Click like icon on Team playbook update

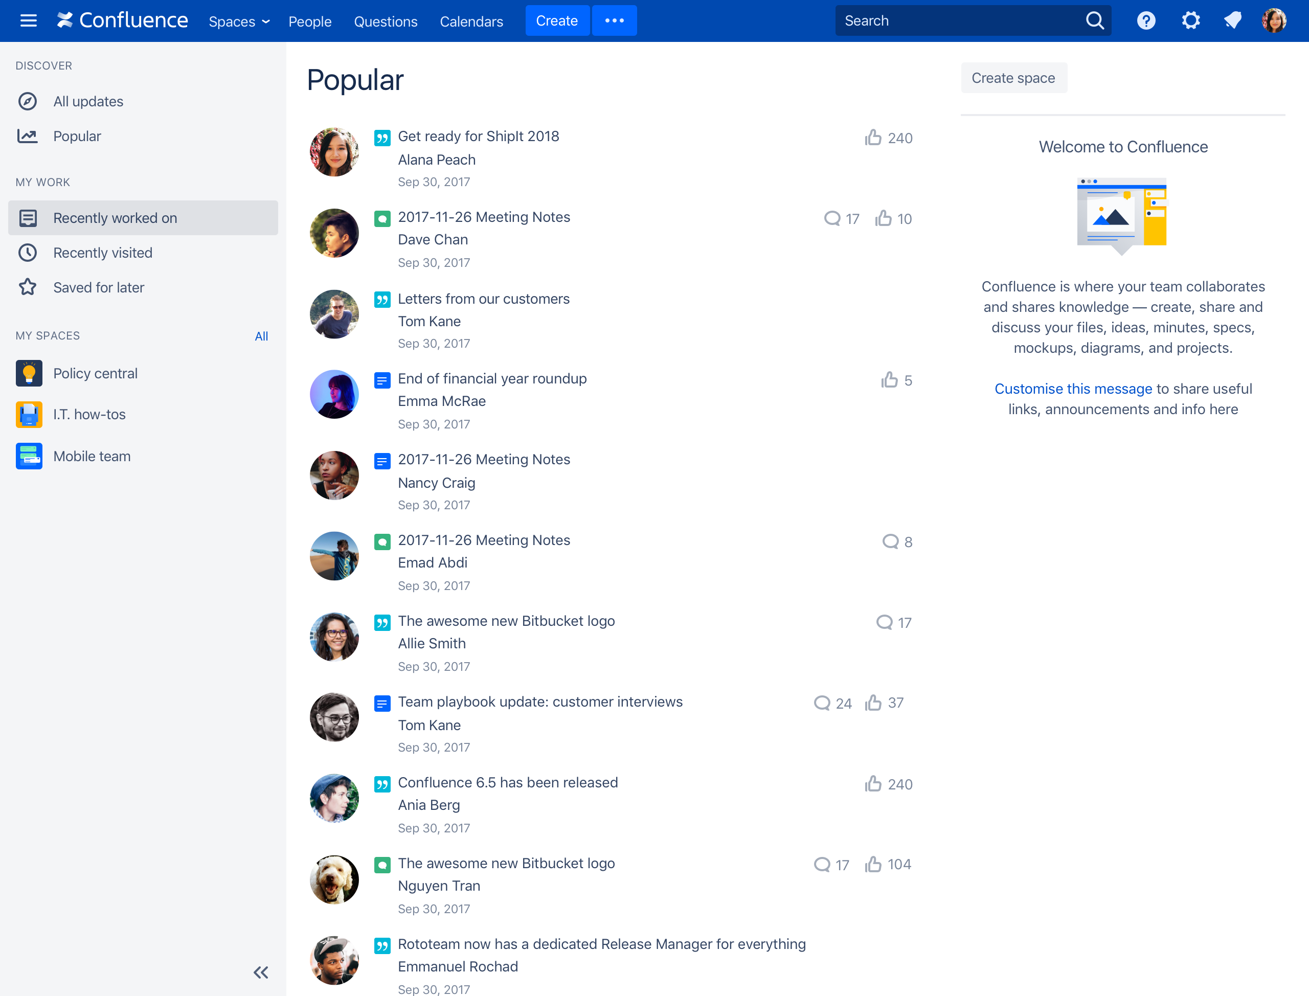click(x=873, y=703)
